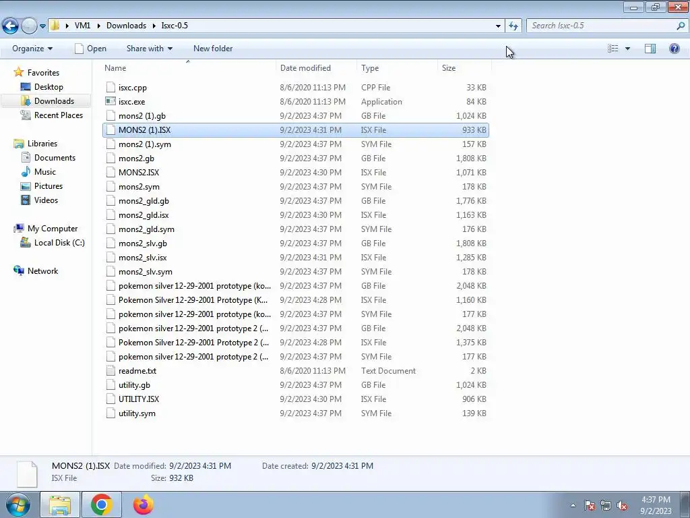Open the Videos library

pyautogui.click(x=40, y=200)
